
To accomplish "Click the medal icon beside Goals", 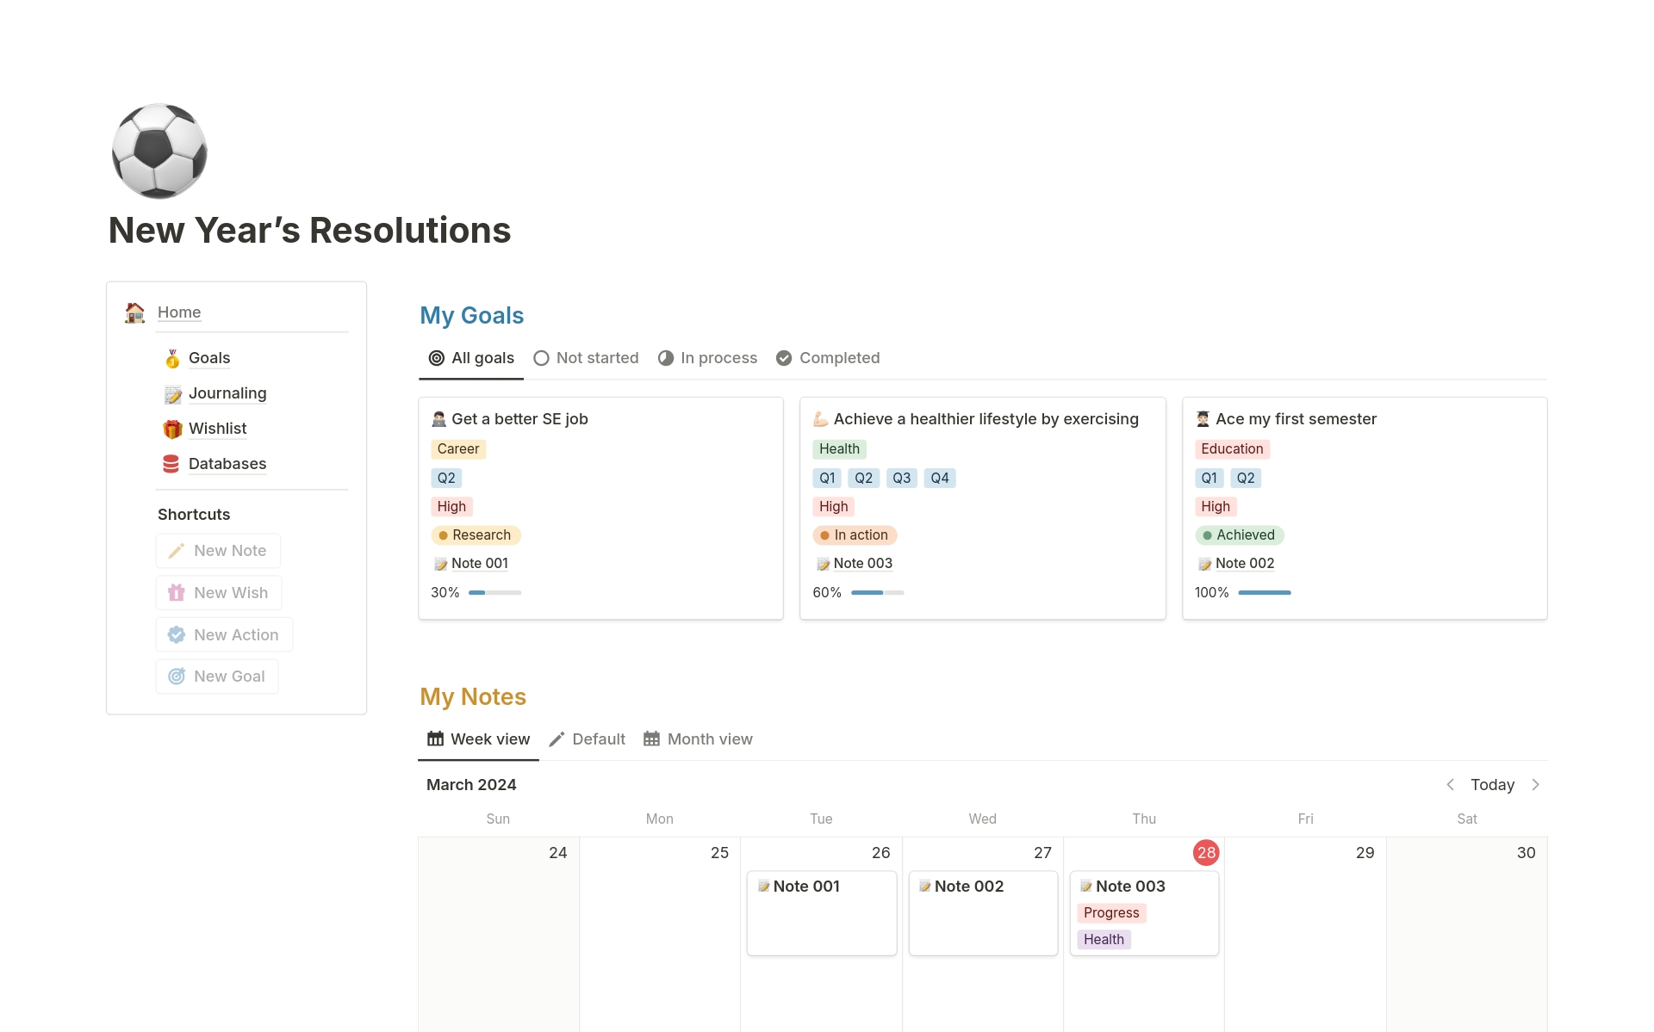I will coord(171,359).
